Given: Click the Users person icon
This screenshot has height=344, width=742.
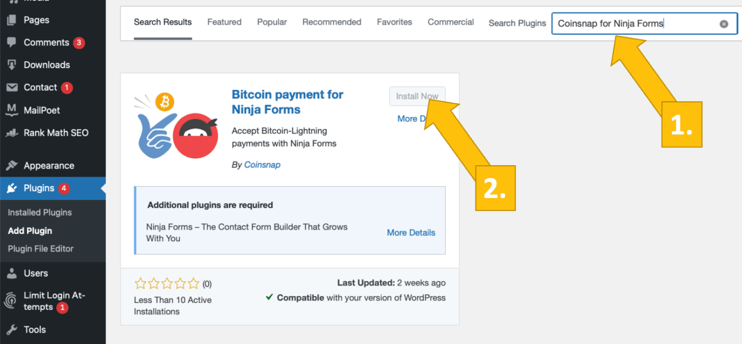Looking at the screenshot, I should pos(11,274).
